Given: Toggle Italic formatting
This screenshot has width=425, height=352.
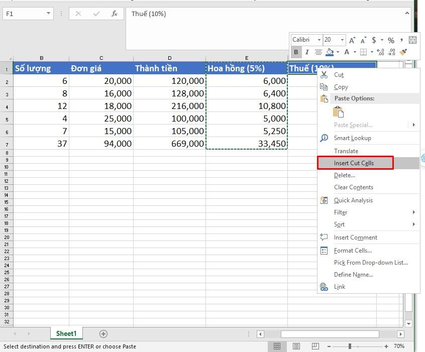Looking at the screenshot, I should point(307,51).
